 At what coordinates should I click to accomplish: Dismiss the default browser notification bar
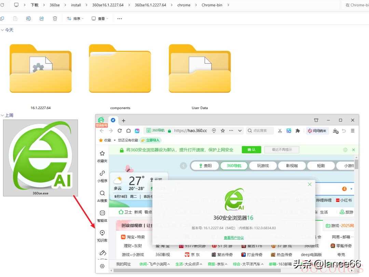point(353,150)
